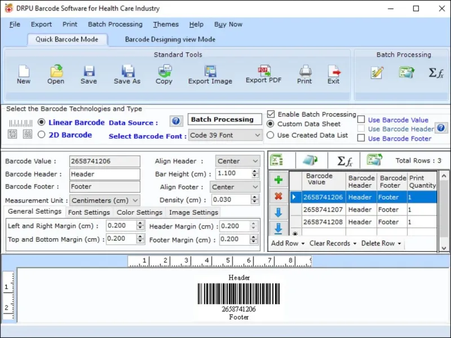Open the Themes menu
Image resolution: width=451 pixels, height=338 pixels.
166,24
